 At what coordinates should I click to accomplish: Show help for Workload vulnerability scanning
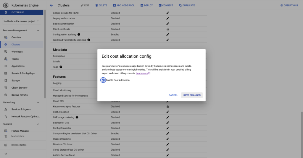click(x=88, y=40)
